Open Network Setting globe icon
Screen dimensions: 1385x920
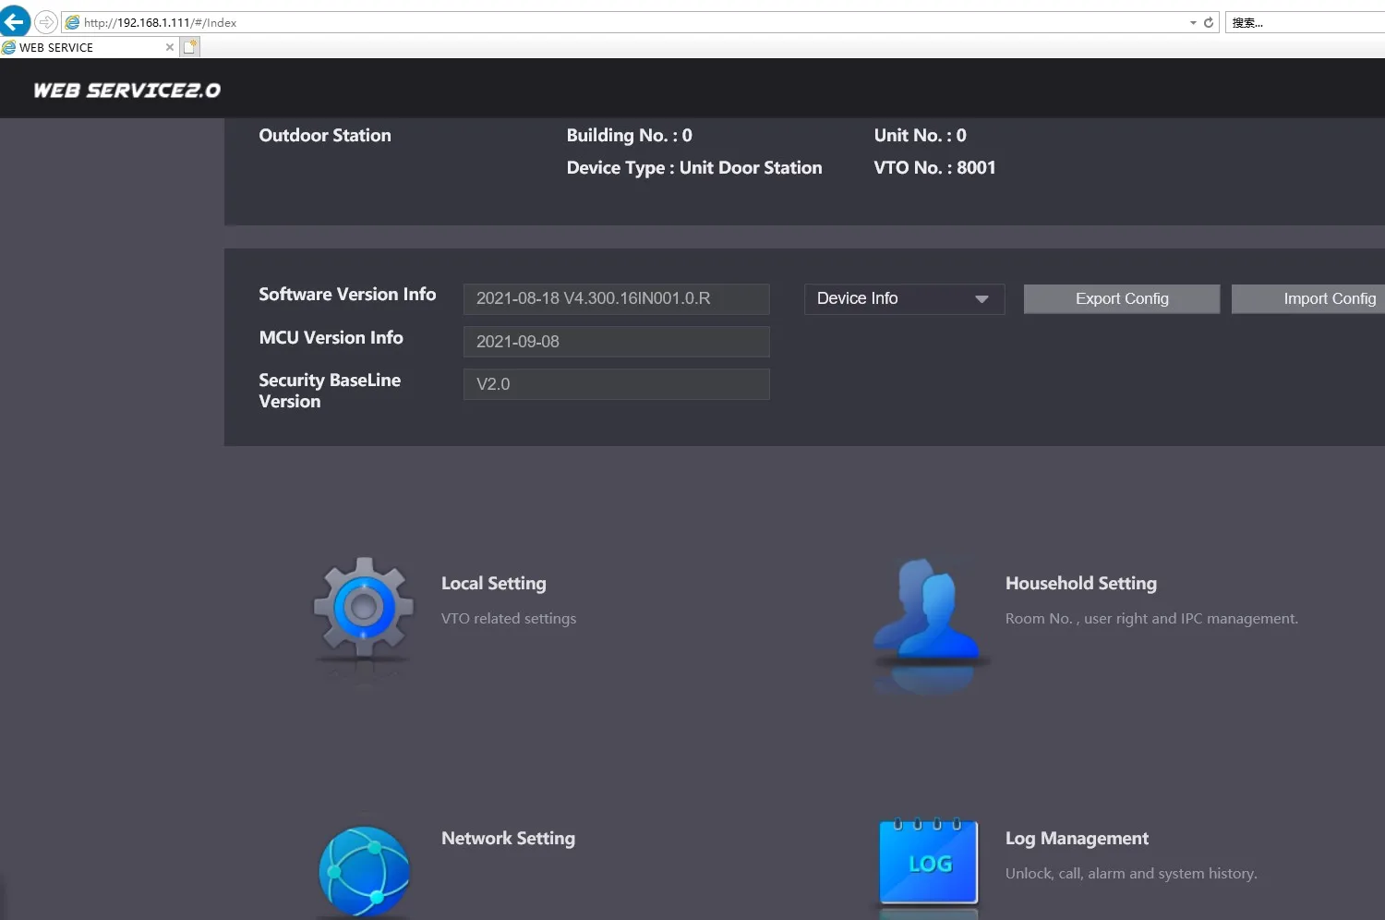[x=364, y=870]
